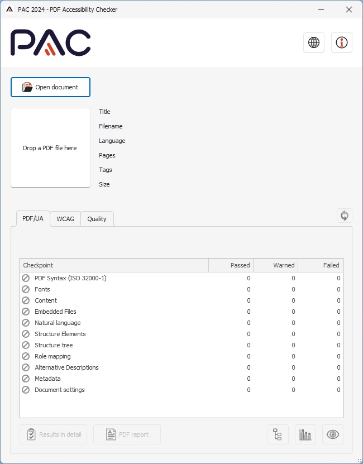Screen dimensions: 363x464
Task: Switch to the WCAG tab
Action: (x=65, y=219)
